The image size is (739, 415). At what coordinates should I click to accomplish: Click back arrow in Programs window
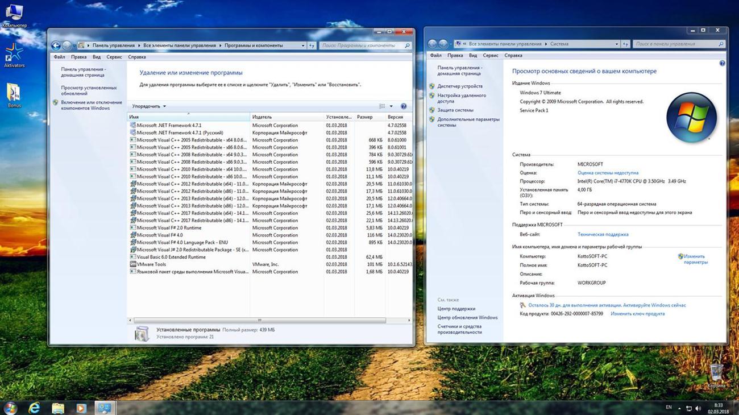pos(56,45)
